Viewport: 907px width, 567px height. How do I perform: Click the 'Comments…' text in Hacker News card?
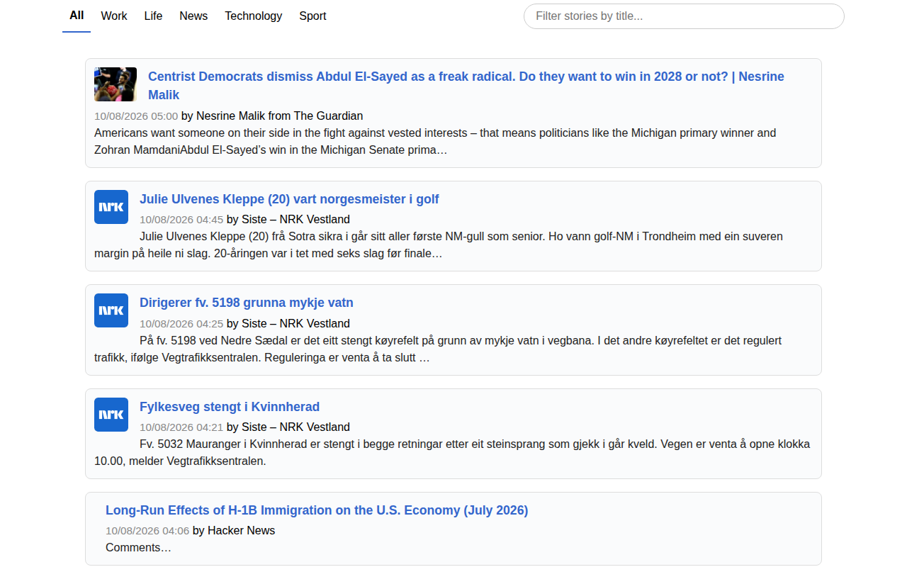138,547
